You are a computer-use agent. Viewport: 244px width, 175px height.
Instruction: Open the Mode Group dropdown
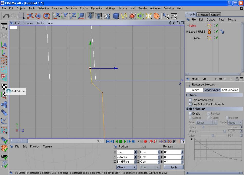coord(235,123)
